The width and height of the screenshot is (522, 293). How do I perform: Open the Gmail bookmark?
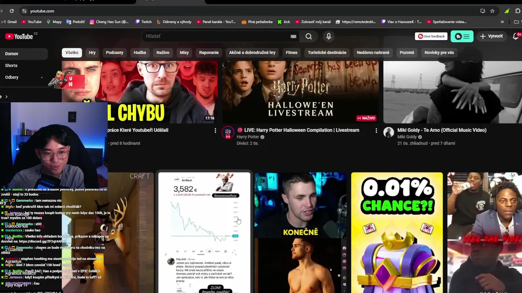tap(9, 22)
